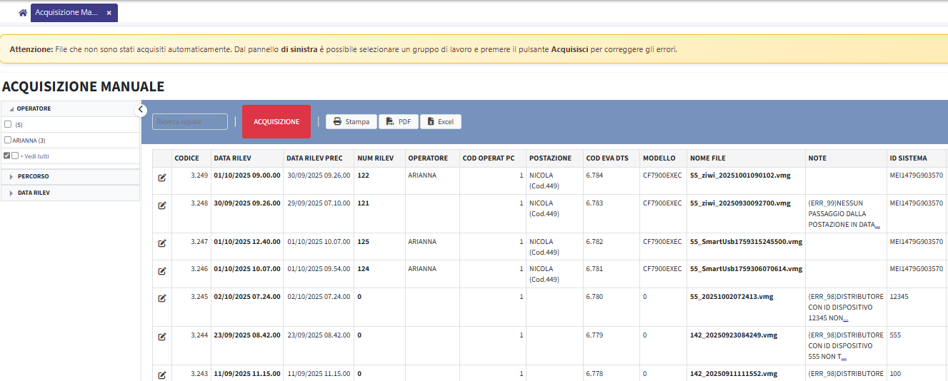This screenshot has width=948, height=381.
Task: Tick the ARIANNA (3) checkbox
Action: (8, 140)
